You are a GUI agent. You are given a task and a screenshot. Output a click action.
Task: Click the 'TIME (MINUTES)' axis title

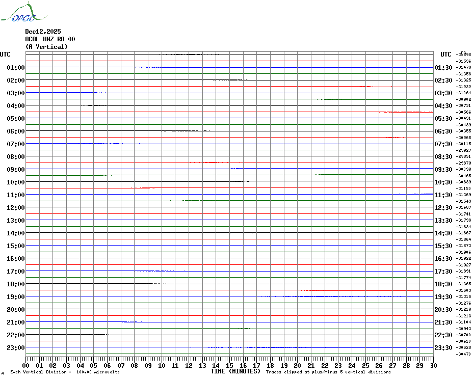click(235, 371)
